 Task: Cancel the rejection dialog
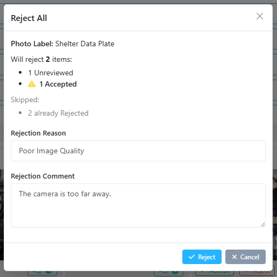coord(245,257)
